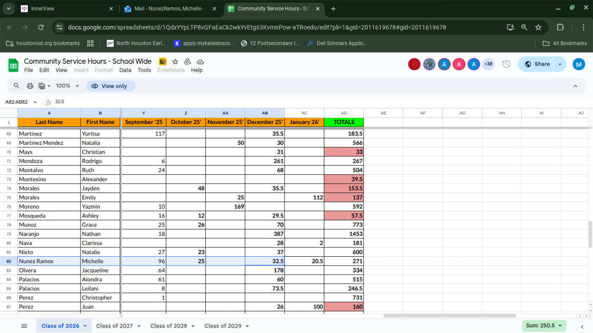The width and height of the screenshot is (593, 333).
Task: Check the cloud document status icon
Action: [200, 62]
